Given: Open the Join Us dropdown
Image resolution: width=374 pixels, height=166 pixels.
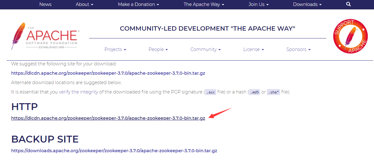Looking at the screenshot, I should [x=258, y=4].
